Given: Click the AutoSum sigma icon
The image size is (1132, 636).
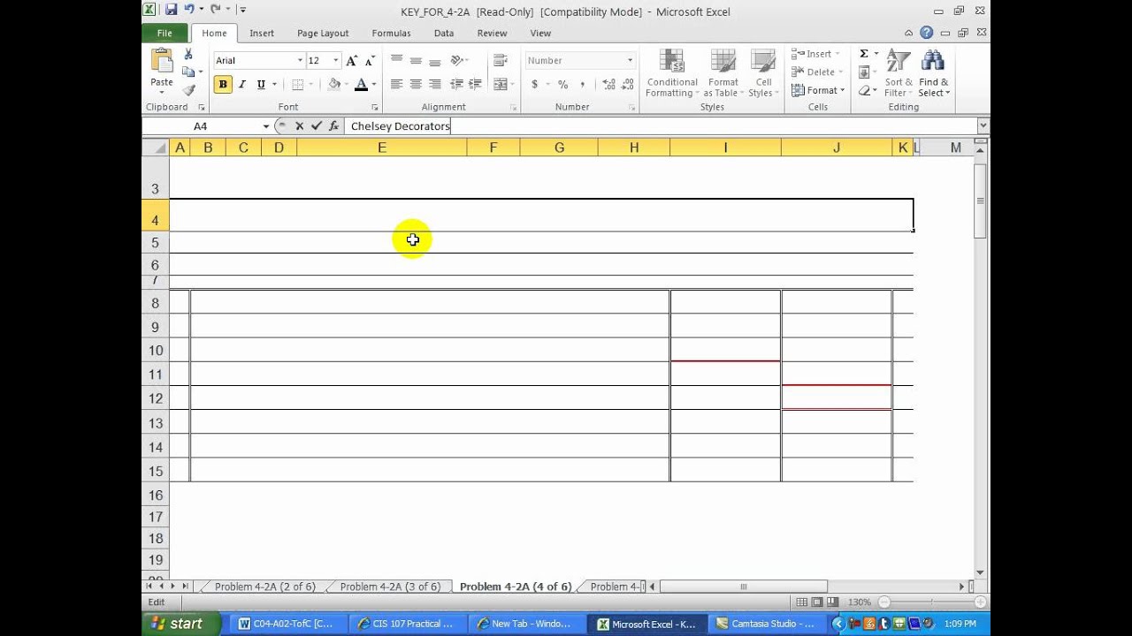Looking at the screenshot, I should point(864,54).
